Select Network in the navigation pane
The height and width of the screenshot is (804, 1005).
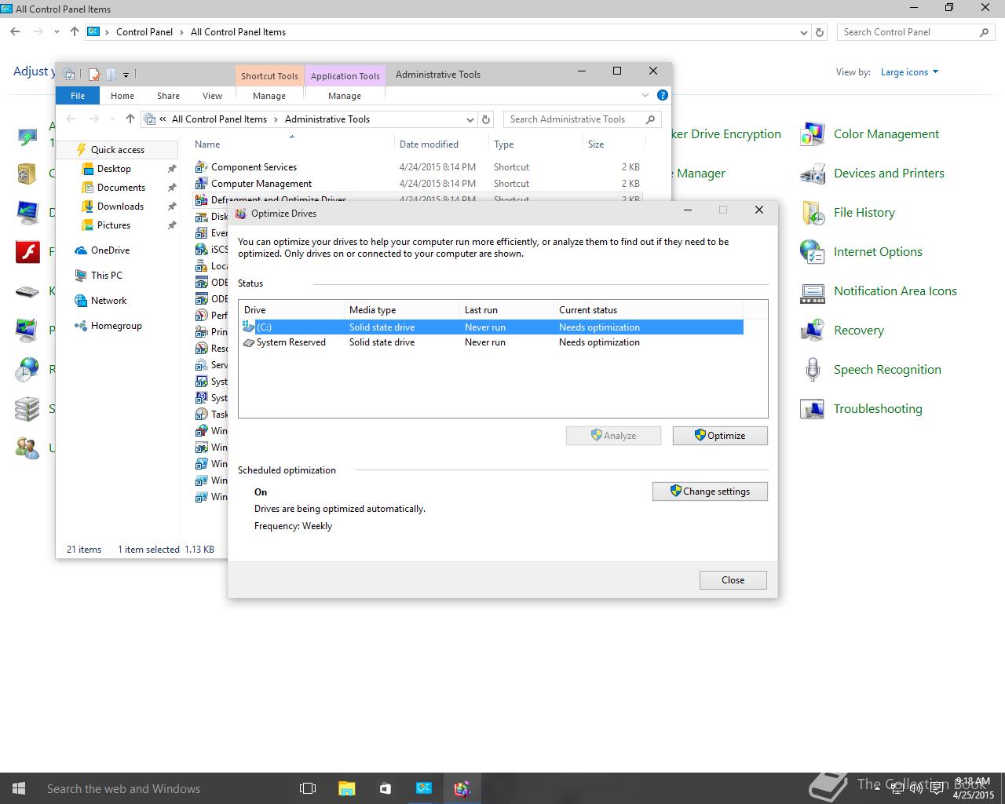pyautogui.click(x=108, y=301)
